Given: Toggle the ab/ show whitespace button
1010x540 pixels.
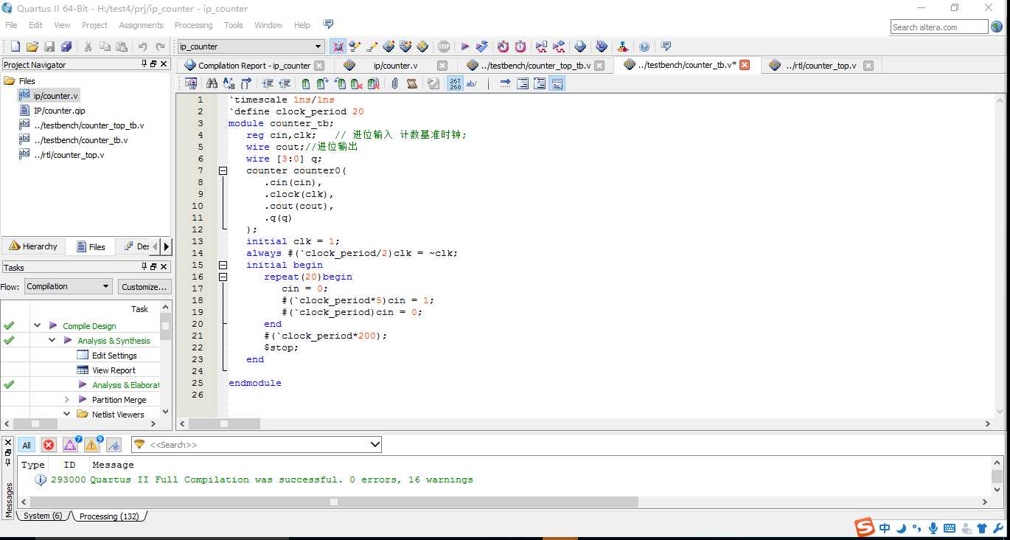Looking at the screenshot, I should click(472, 83).
